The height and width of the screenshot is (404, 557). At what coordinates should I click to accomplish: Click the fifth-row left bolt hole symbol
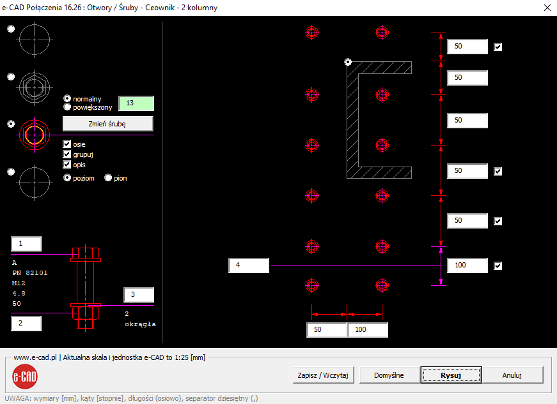point(312,246)
